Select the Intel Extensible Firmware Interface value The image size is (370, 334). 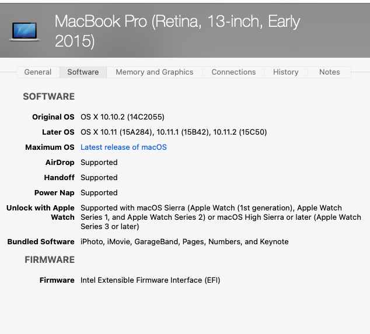tap(151, 280)
